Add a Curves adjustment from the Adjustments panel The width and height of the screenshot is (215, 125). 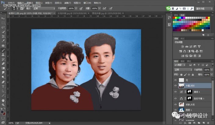coord(191,47)
